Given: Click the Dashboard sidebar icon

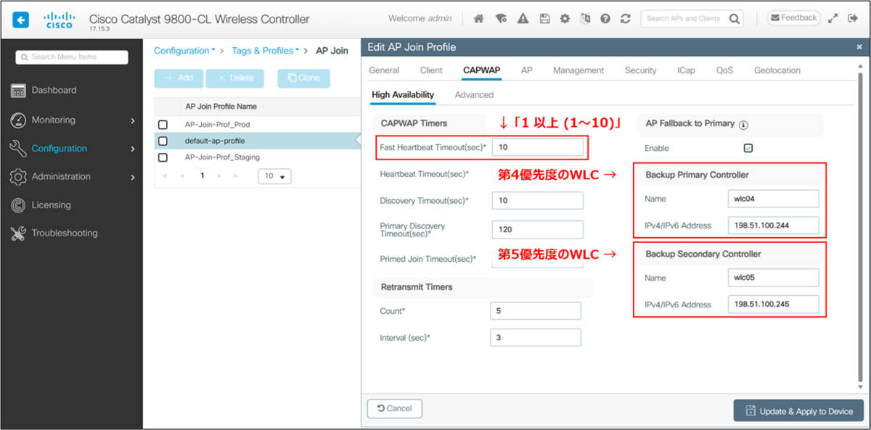Looking at the screenshot, I should coord(19,91).
